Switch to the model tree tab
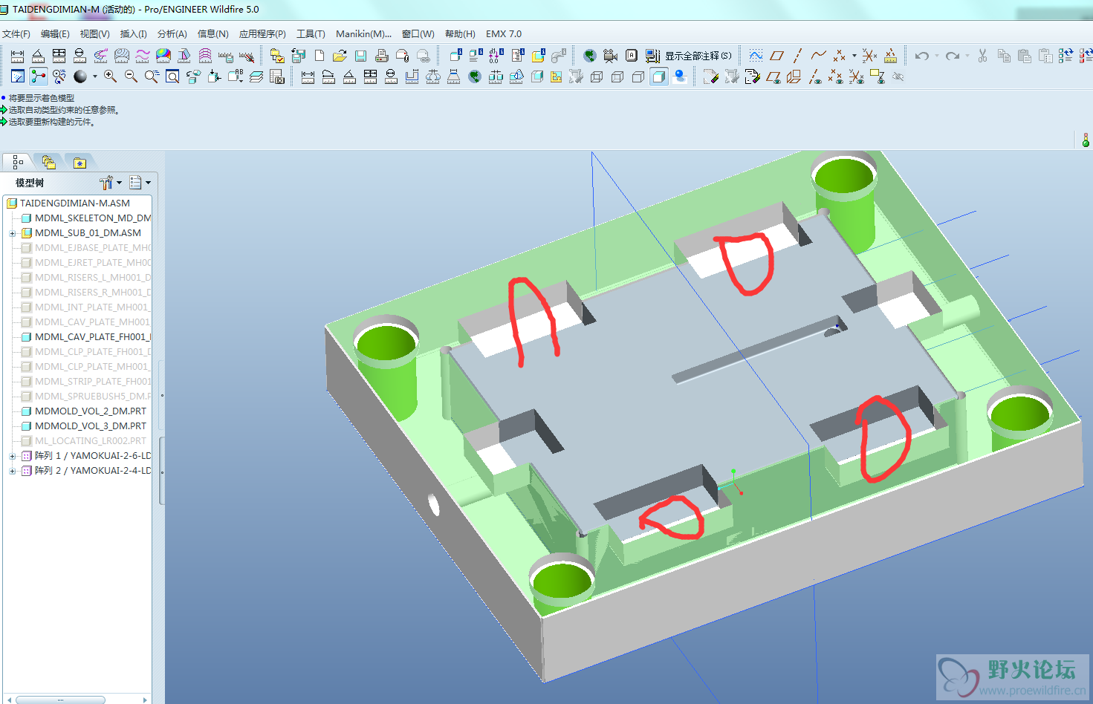Image resolution: width=1093 pixels, height=704 pixels. 18,162
